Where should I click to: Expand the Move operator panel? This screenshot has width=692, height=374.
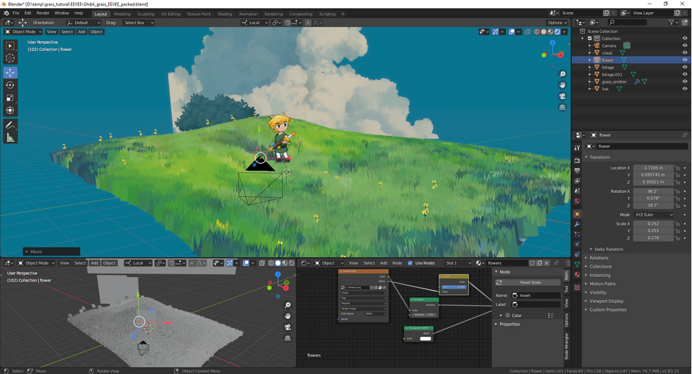[51, 251]
